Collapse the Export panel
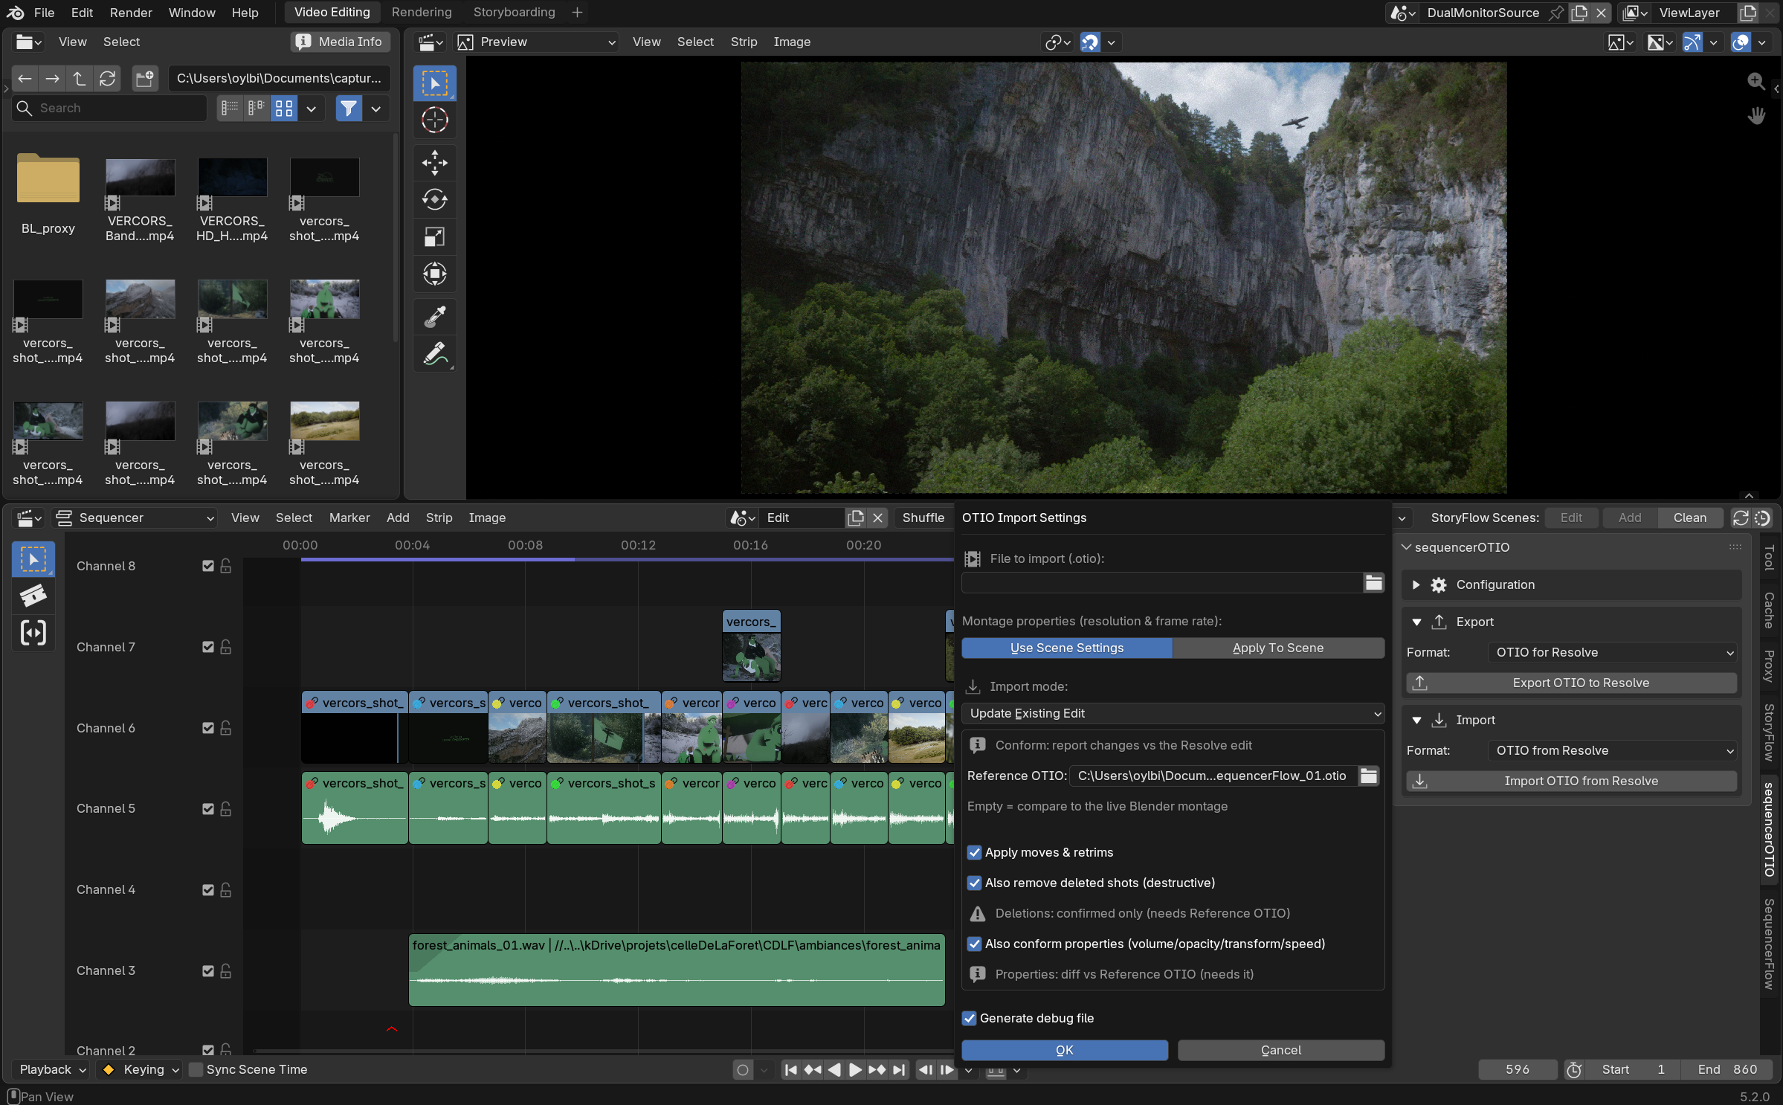Viewport: 1783px width, 1105px height. (1416, 622)
